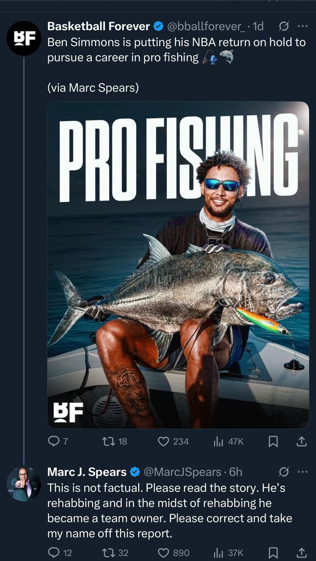Screen dimensions: 316x561
Task: Open Basketball Forever profile avatar
Action: pos(24,38)
